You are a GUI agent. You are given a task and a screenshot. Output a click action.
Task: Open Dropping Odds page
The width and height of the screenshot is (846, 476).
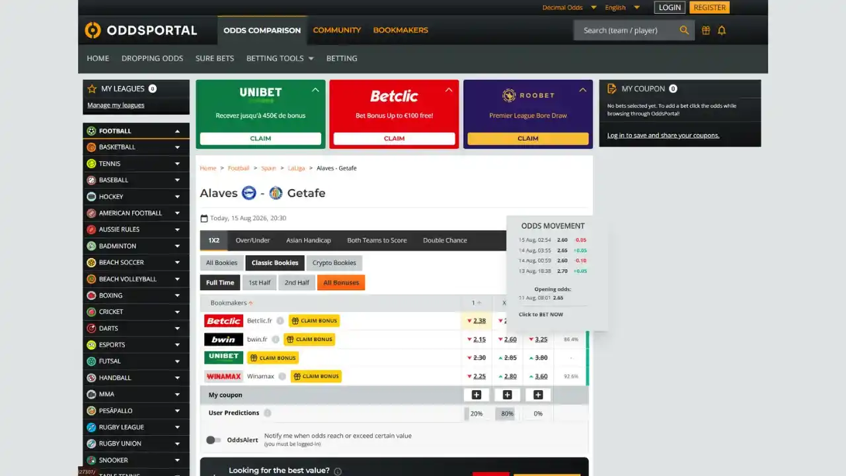(x=152, y=58)
